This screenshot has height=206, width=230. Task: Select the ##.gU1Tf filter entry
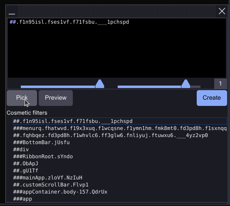pyautogui.click(x=26, y=171)
